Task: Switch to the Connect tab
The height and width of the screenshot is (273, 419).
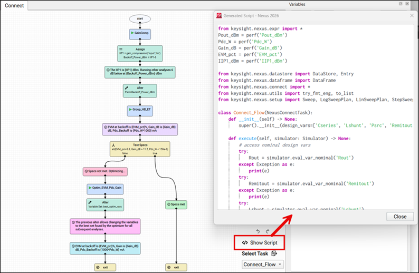Action: click(14, 5)
